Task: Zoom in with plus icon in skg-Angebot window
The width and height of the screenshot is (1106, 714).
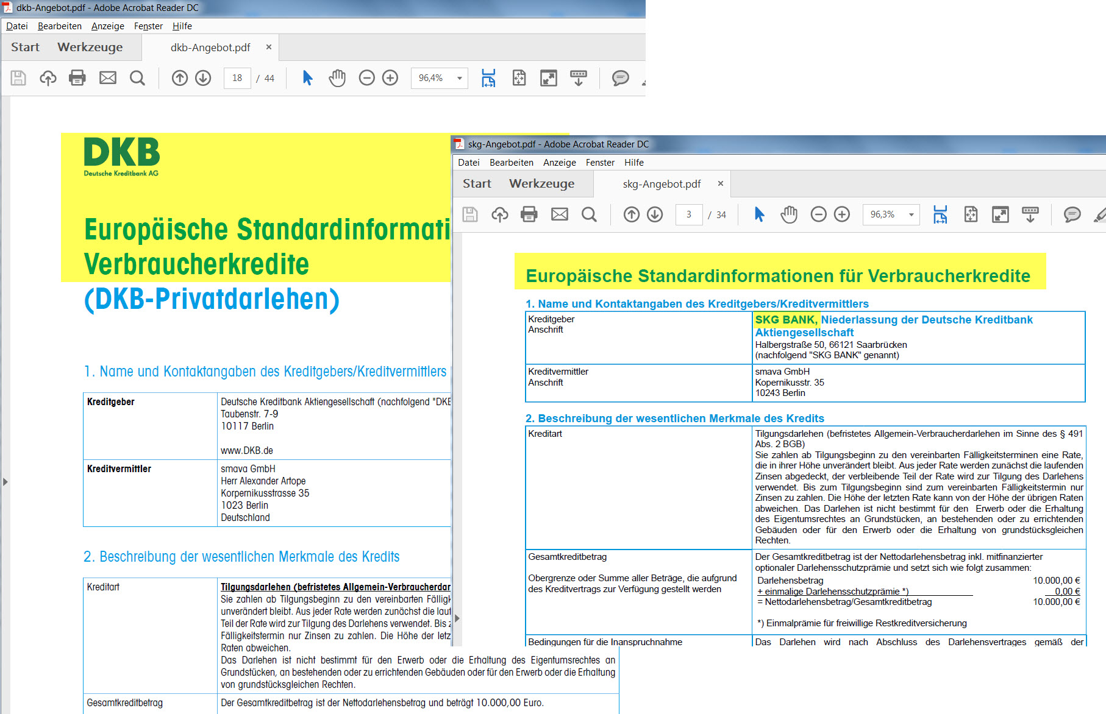Action: point(842,214)
